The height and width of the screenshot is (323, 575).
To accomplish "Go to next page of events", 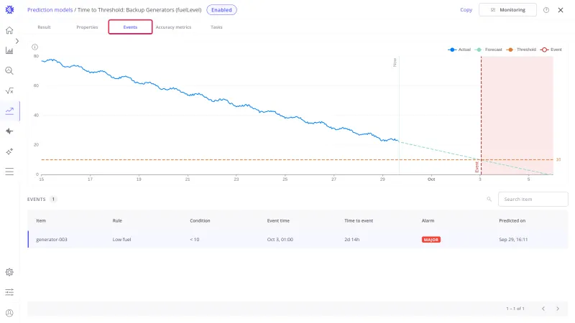I will pyautogui.click(x=558, y=309).
